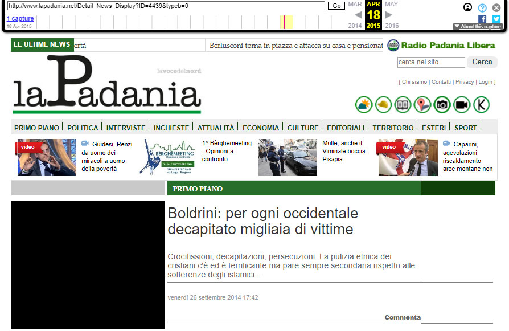The image size is (509, 331).
Task: Expand About this capture
Action: (478, 27)
